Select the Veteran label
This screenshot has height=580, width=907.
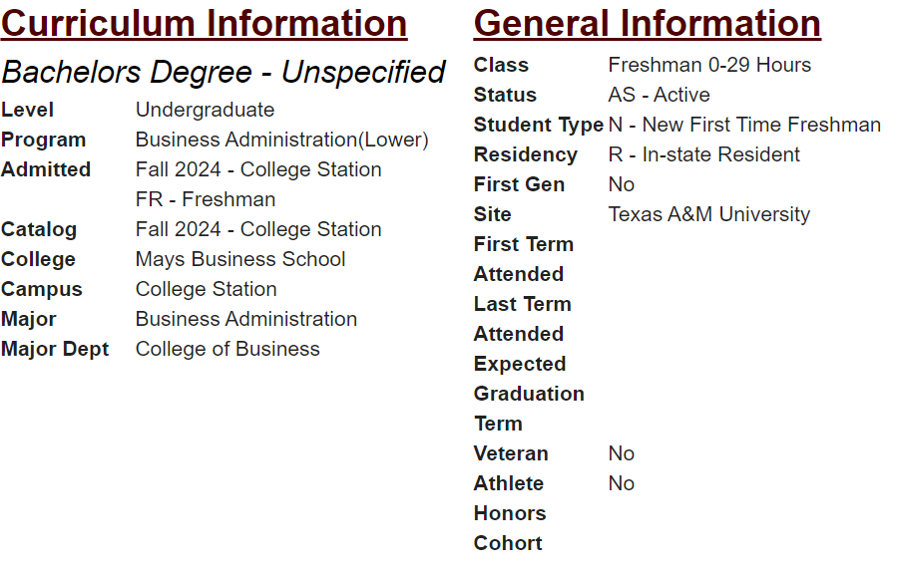[x=511, y=453]
